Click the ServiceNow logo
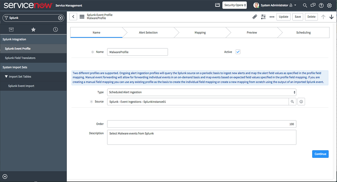 point(28,5)
